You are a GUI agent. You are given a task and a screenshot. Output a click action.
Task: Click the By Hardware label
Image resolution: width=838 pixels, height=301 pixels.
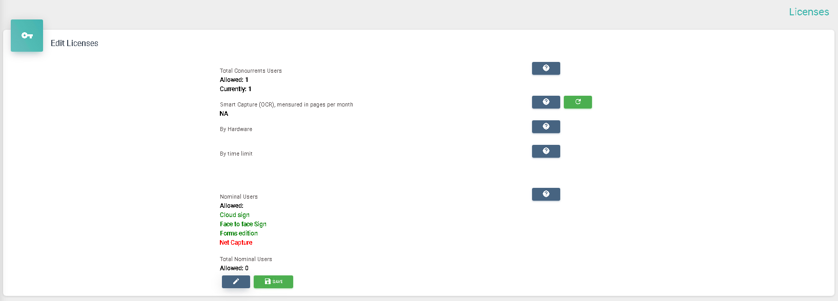(236, 129)
